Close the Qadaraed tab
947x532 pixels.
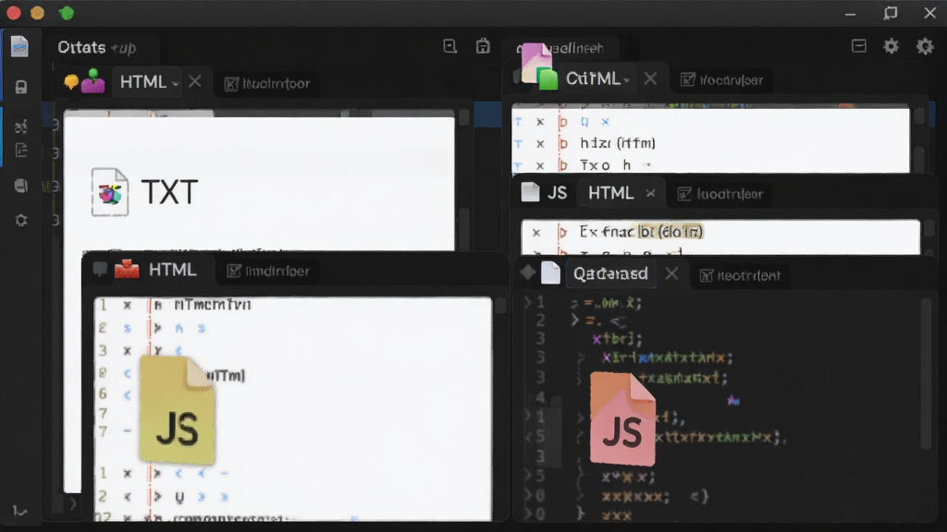[671, 273]
